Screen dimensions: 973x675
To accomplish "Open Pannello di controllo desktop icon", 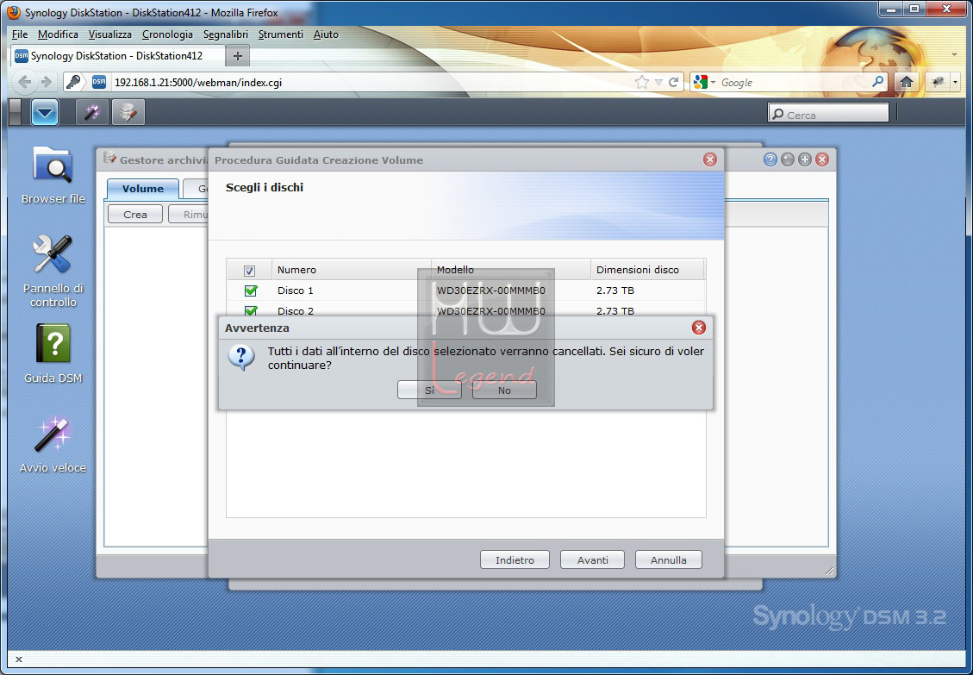I will pos(53,271).
